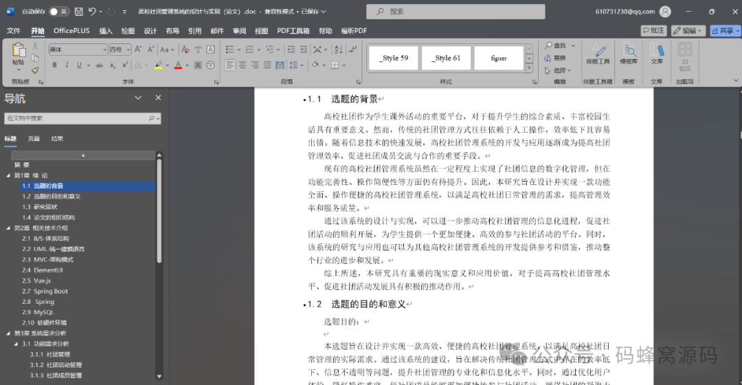Toggle Underline formatting
The image size is (742, 385).
79,65
